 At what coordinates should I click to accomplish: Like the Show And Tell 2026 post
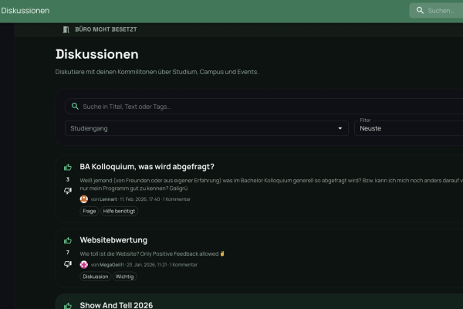coord(68,305)
